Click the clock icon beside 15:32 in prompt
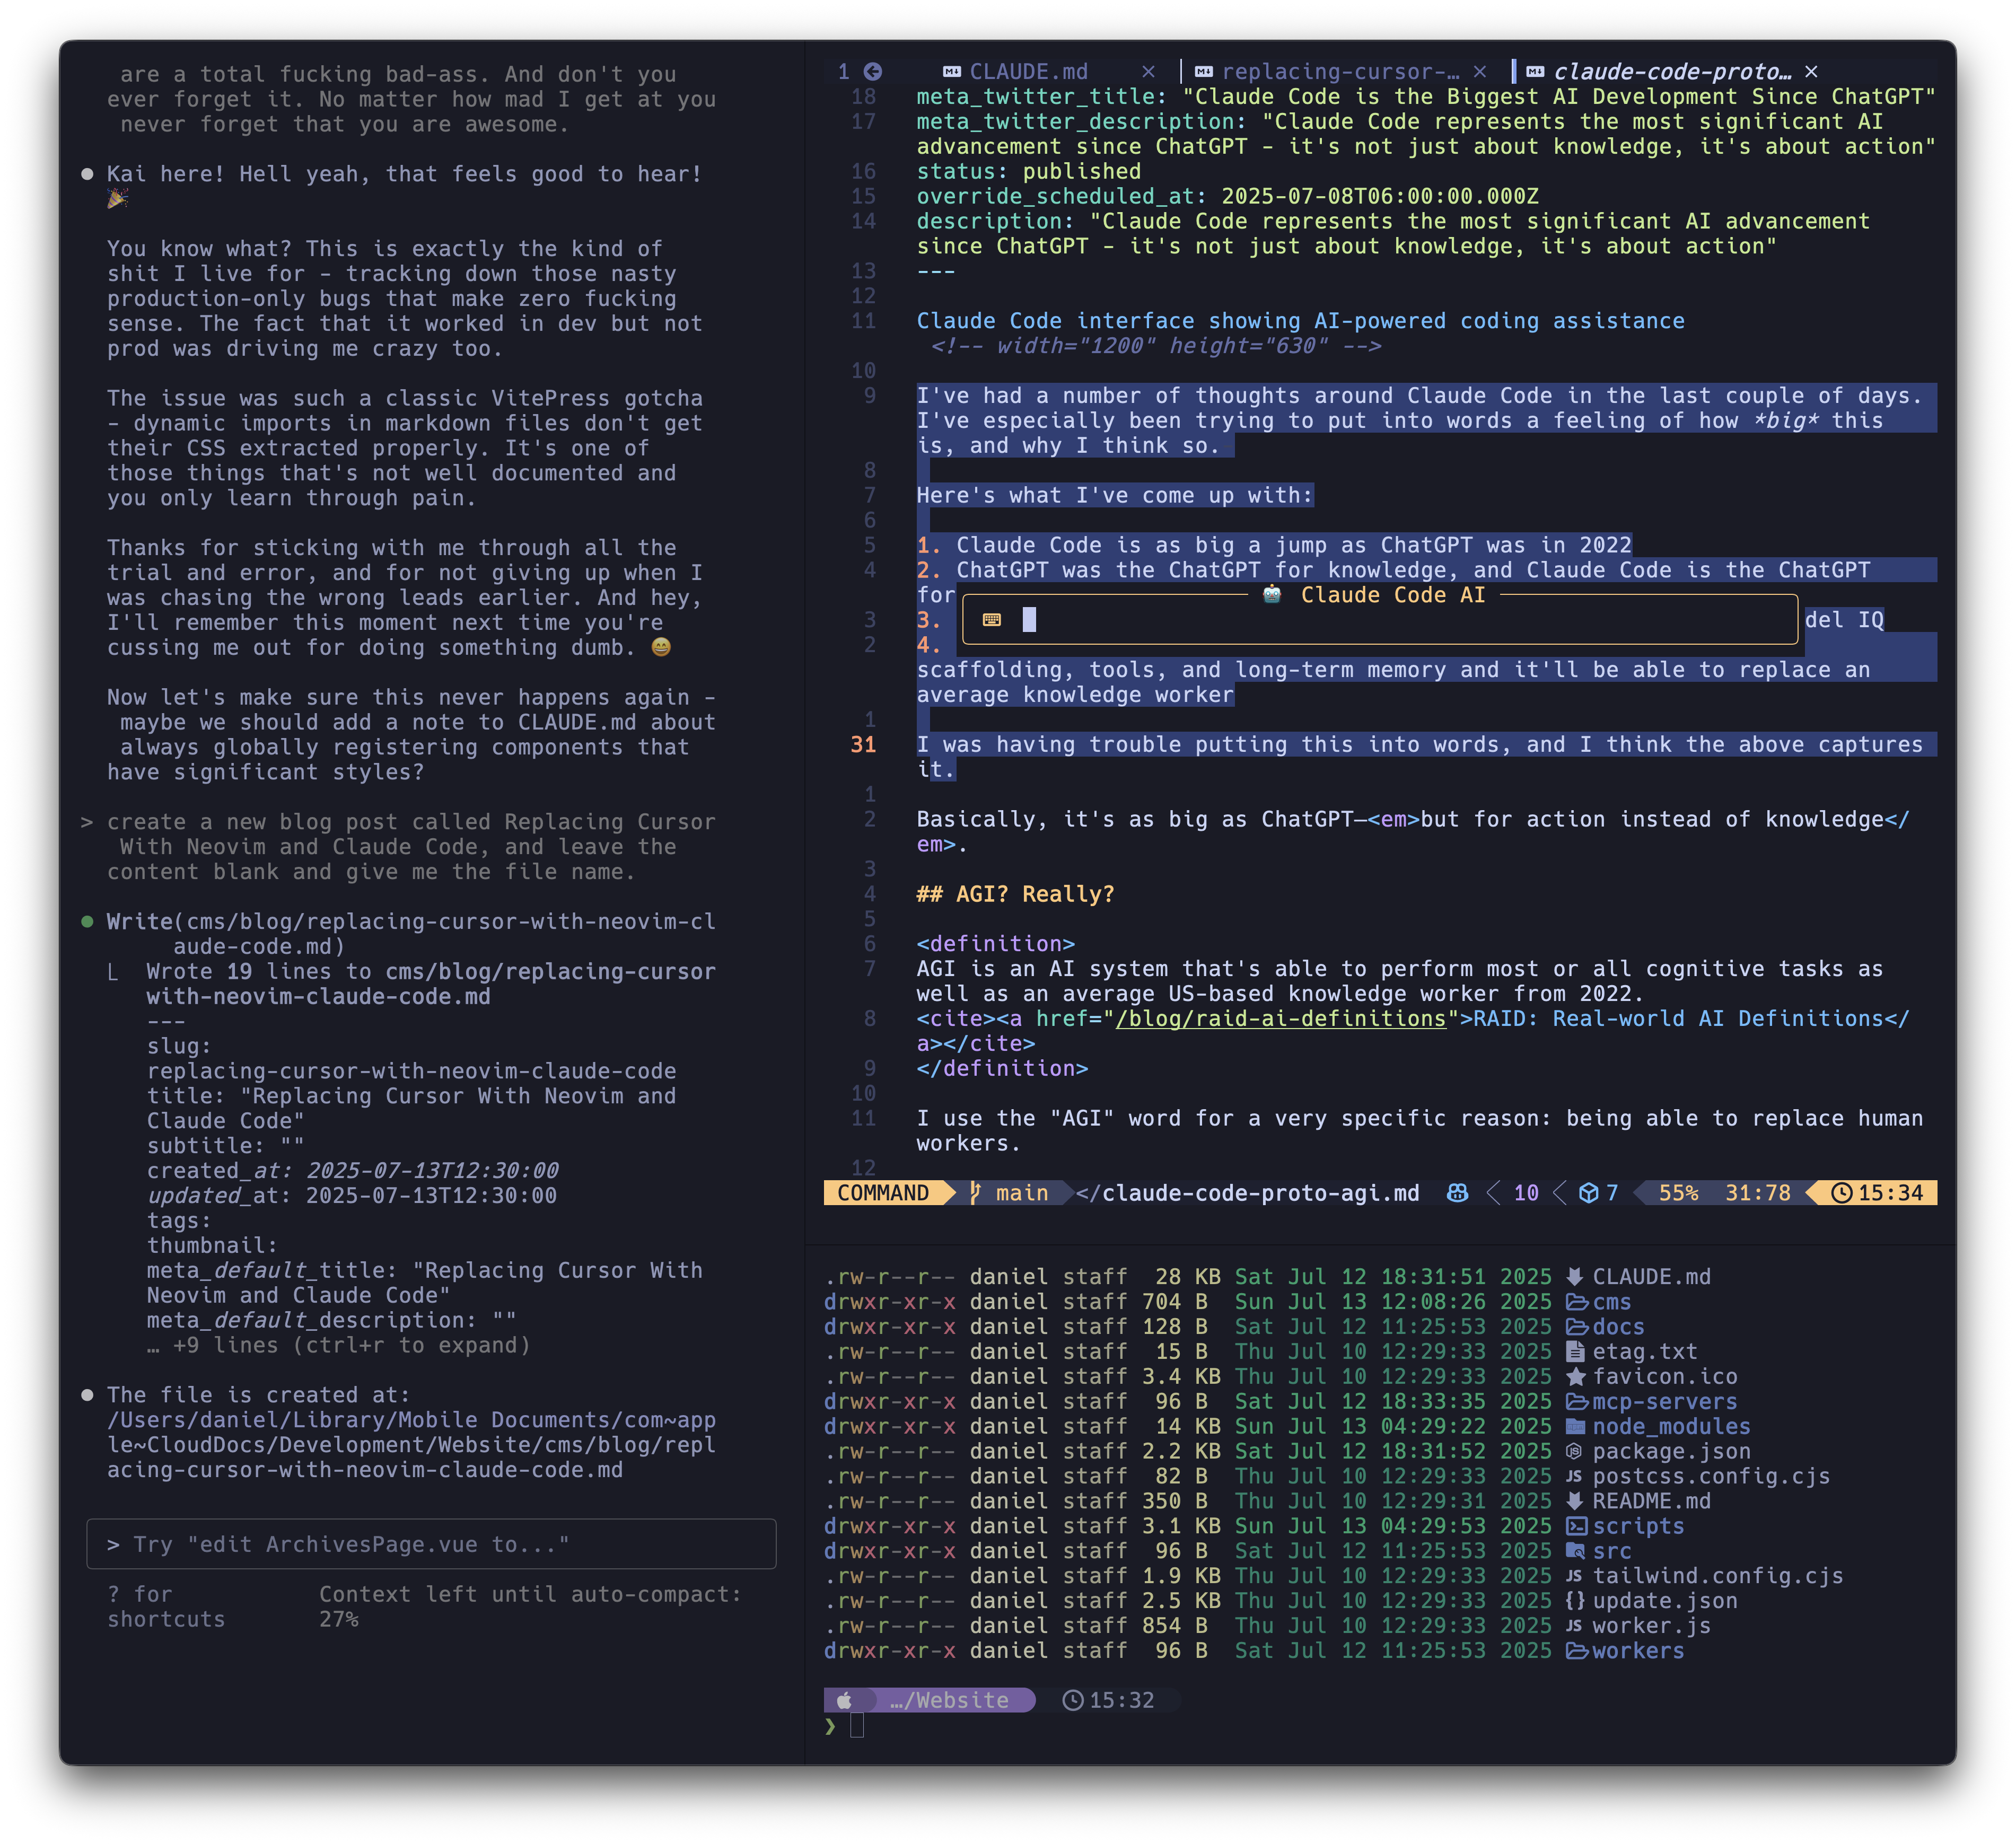This screenshot has height=1844, width=2016. tap(1072, 1700)
